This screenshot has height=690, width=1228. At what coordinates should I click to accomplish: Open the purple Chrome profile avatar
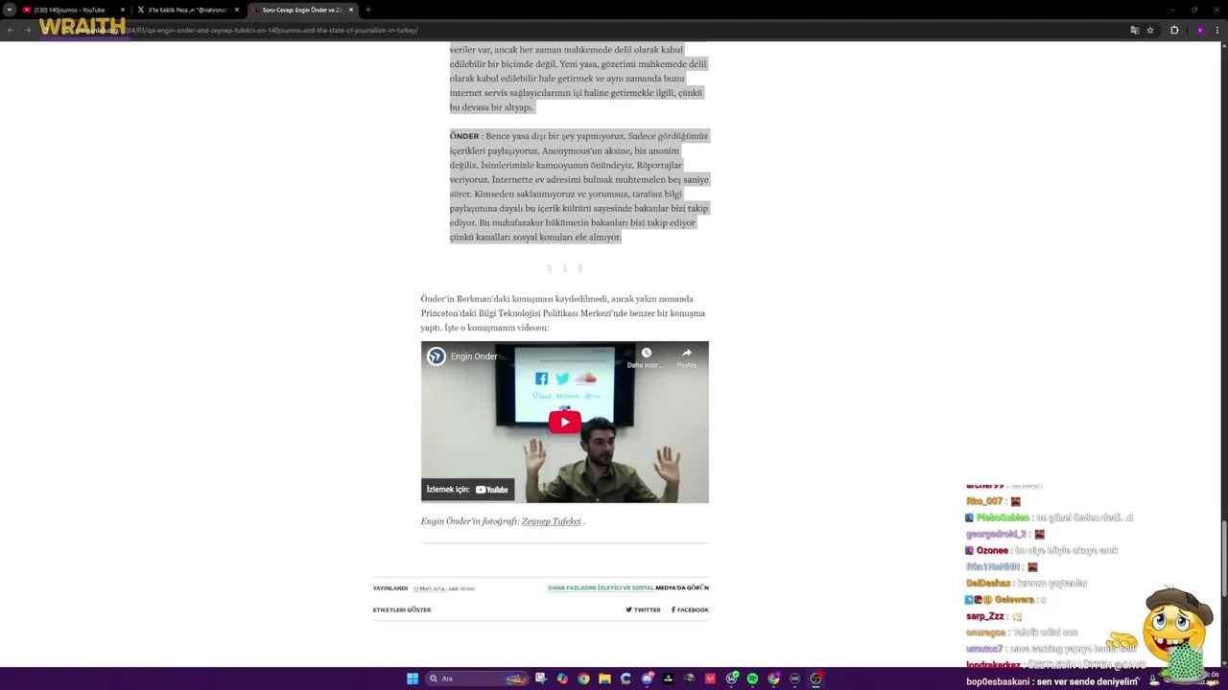click(x=1199, y=30)
